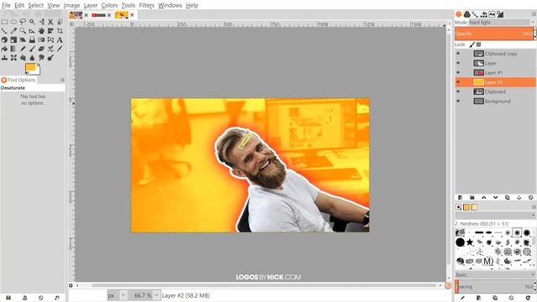Select the Dodge/Burn tool
The width and height of the screenshot is (537, 302).
coord(50,58)
